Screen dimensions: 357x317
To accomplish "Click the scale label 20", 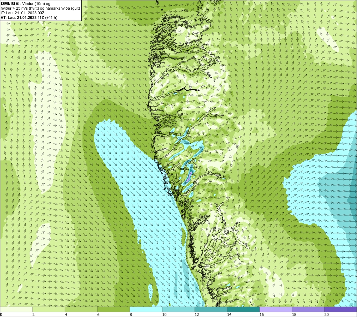I will coord(327,314).
